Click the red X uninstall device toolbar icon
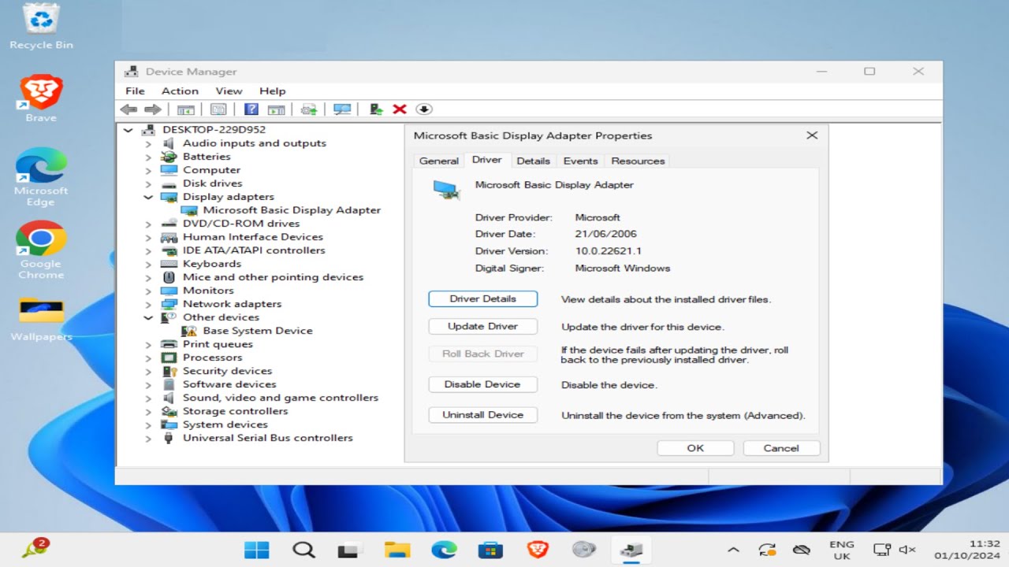Image resolution: width=1009 pixels, height=567 pixels. 400,109
